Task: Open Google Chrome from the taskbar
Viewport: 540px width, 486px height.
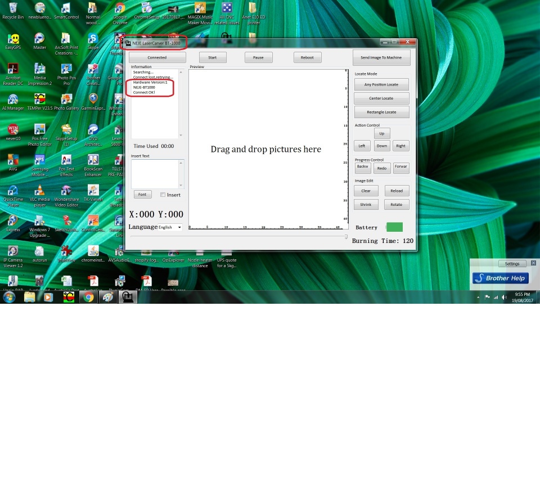Action: (88, 297)
